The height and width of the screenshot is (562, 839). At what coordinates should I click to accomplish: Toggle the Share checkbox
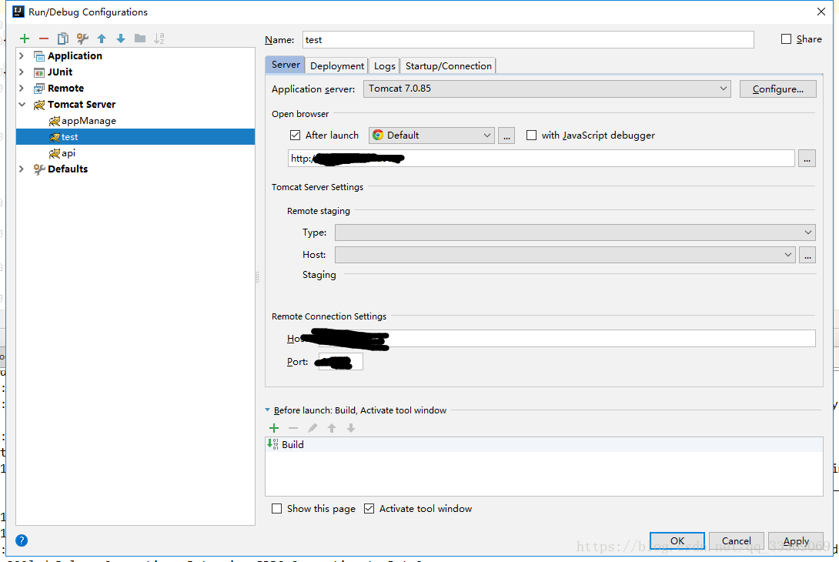coord(786,39)
